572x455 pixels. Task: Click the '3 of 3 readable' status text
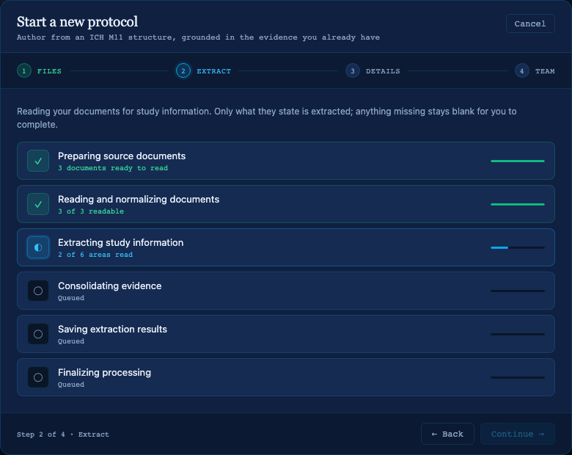tap(91, 211)
